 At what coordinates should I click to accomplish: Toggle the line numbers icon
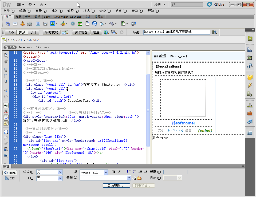(x=6, y=105)
